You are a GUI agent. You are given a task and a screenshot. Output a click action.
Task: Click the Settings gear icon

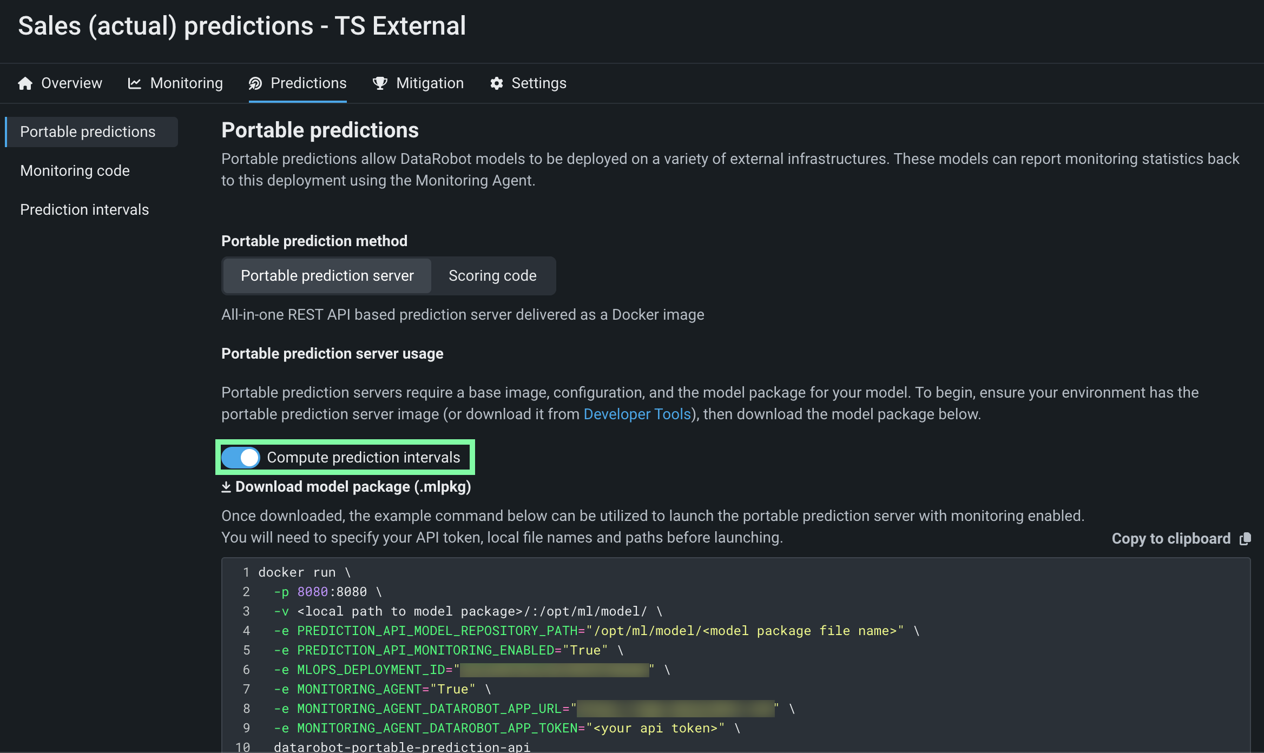coord(497,83)
